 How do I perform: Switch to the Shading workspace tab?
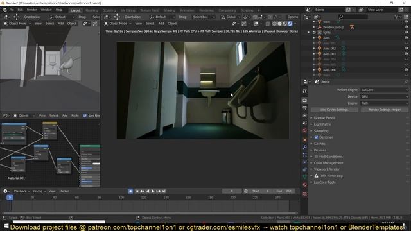pos(170,10)
